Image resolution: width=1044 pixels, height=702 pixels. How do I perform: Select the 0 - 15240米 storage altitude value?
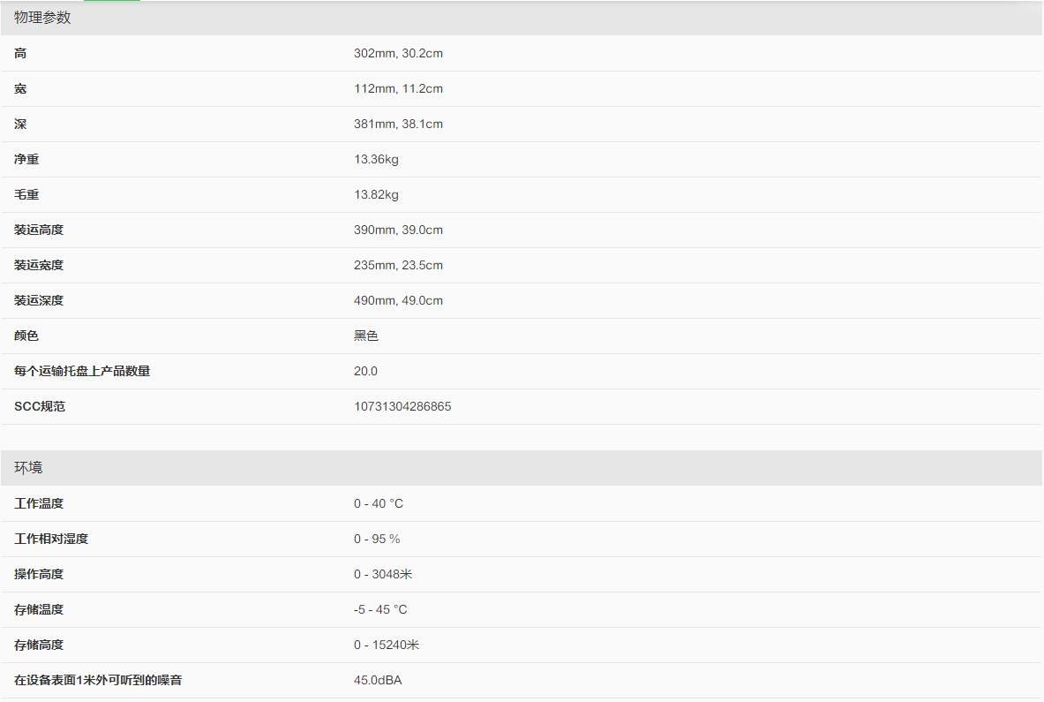tap(387, 645)
